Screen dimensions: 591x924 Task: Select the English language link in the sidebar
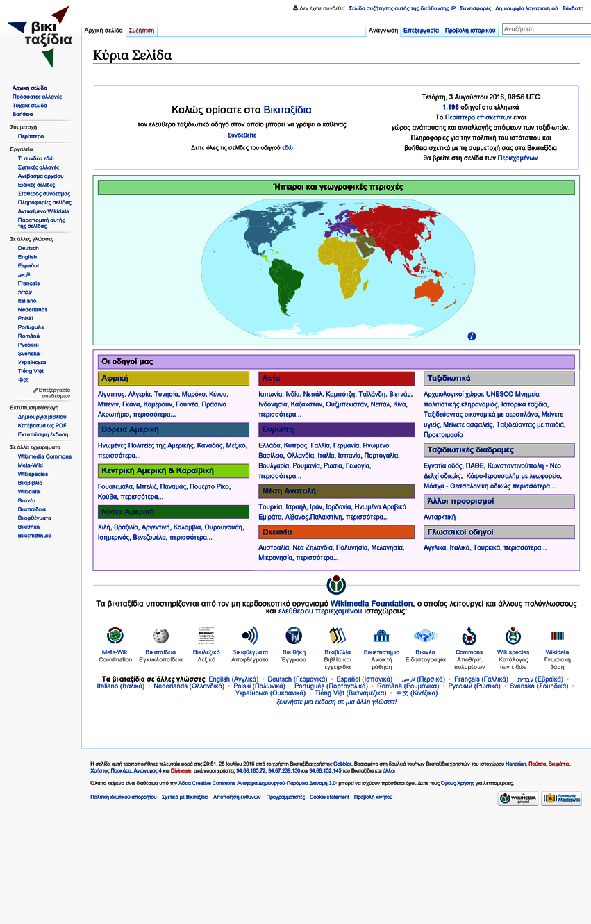click(x=27, y=257)
